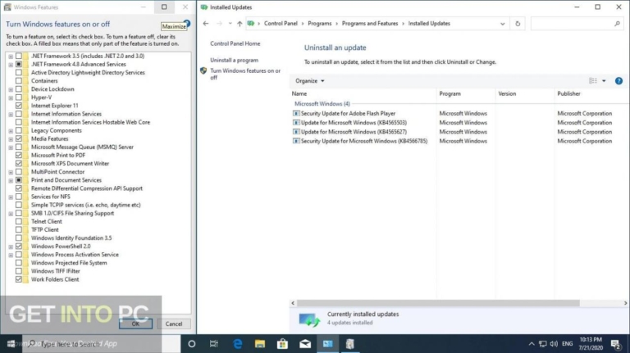Open the notification center icon
630x353 pixels.
pyautogui.click(x=615, y=344)
